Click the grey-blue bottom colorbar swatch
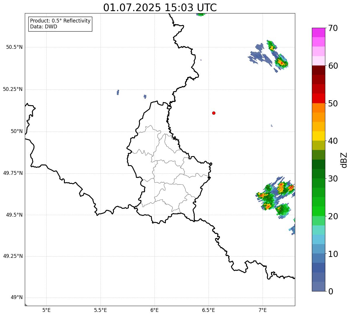 [318, 286]
